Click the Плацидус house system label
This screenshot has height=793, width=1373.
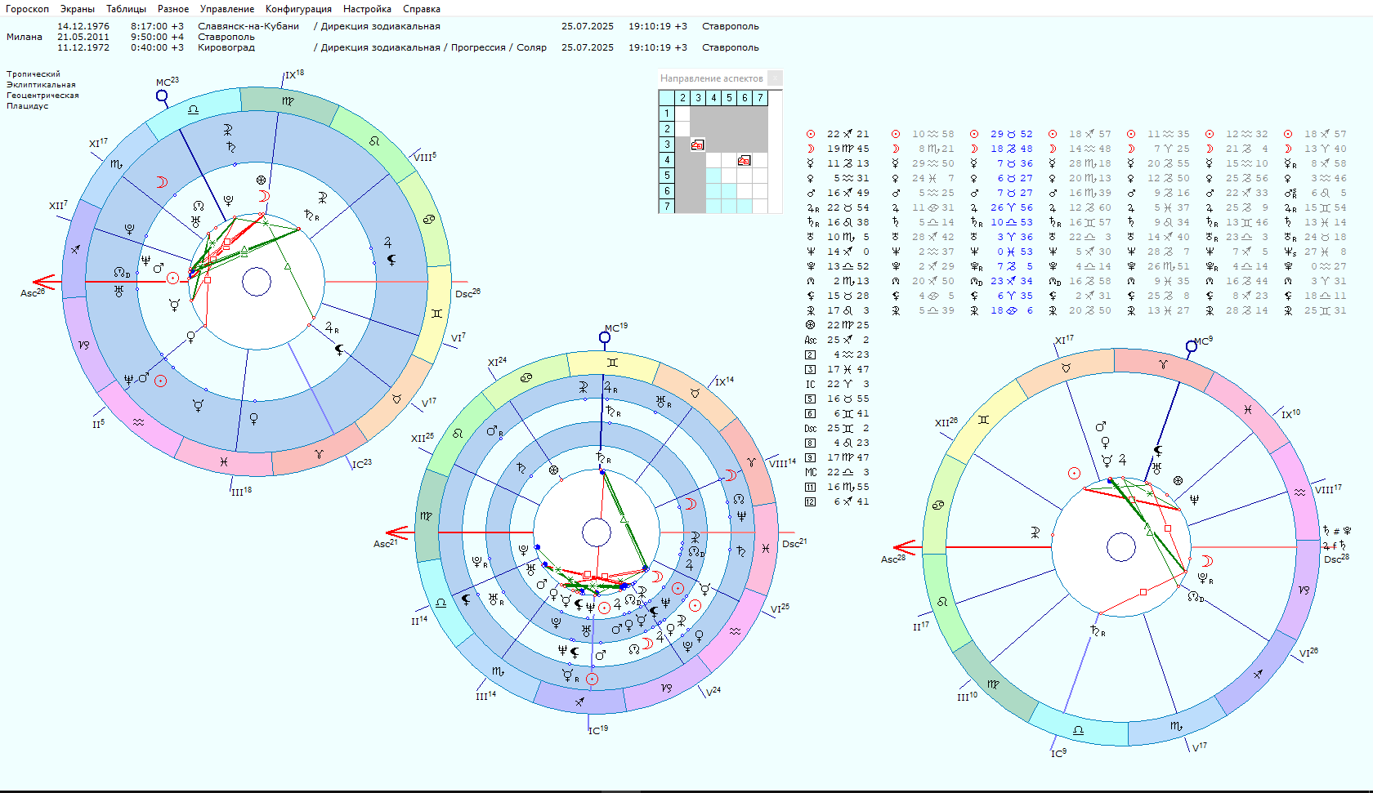(x=28, y=106)
